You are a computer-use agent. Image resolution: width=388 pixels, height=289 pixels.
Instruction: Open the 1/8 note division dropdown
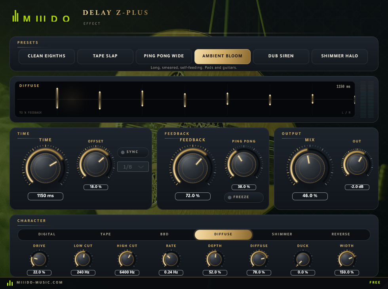click(133, 167)
